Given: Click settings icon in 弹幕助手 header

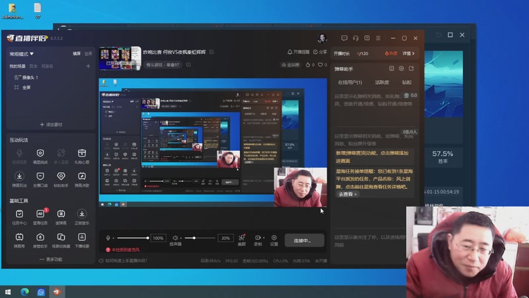Looking at the screenshot, I should pyautogui.click(x=401, y=69).
